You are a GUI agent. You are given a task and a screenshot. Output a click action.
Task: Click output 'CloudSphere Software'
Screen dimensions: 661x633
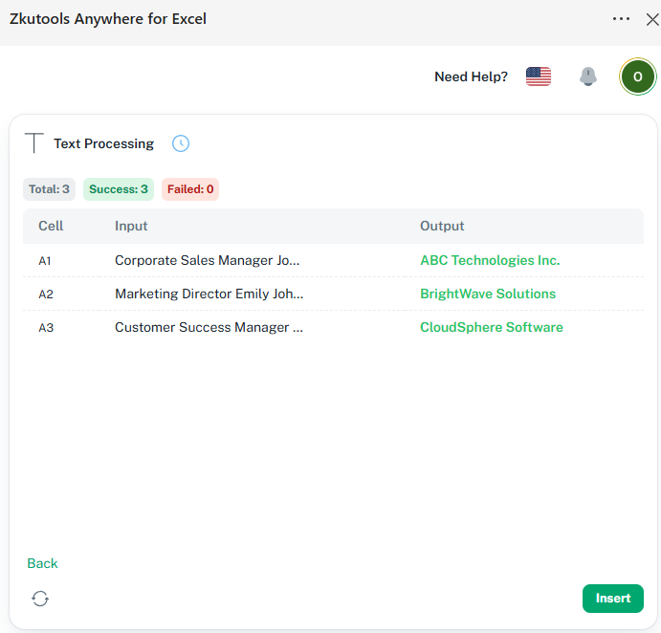point(492,327)
